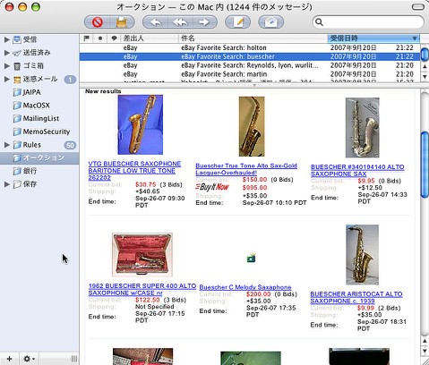Sort by flag column header

(86, 38)
